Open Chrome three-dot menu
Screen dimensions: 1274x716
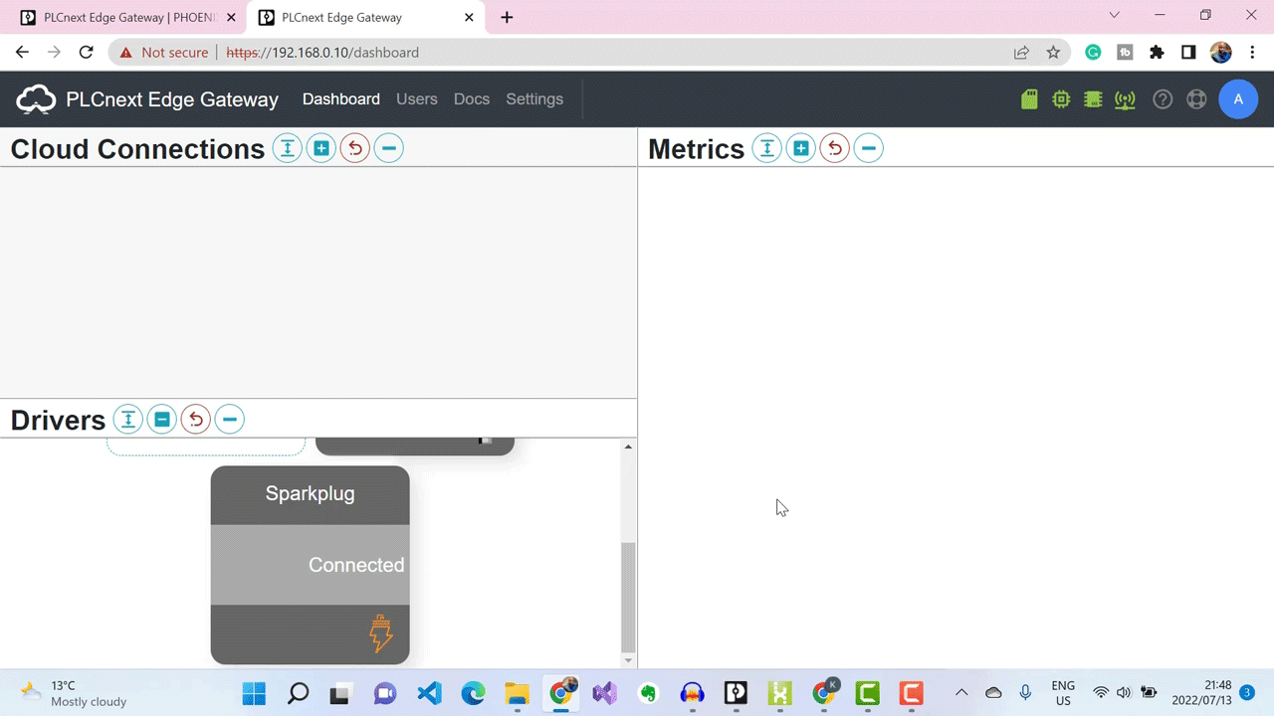pyautogui.click(x=1252, y=52)
